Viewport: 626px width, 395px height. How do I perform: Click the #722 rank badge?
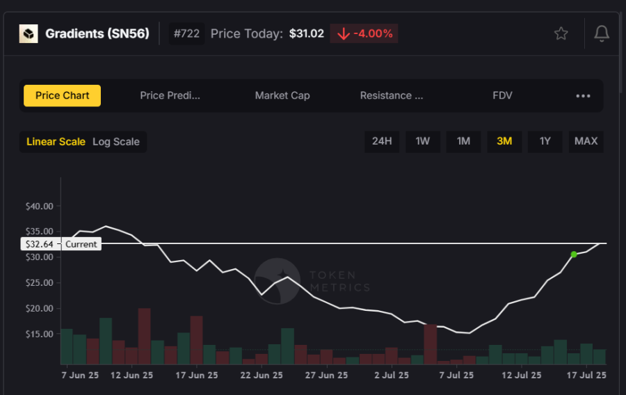pyautogui.click(x=186, y=33)
